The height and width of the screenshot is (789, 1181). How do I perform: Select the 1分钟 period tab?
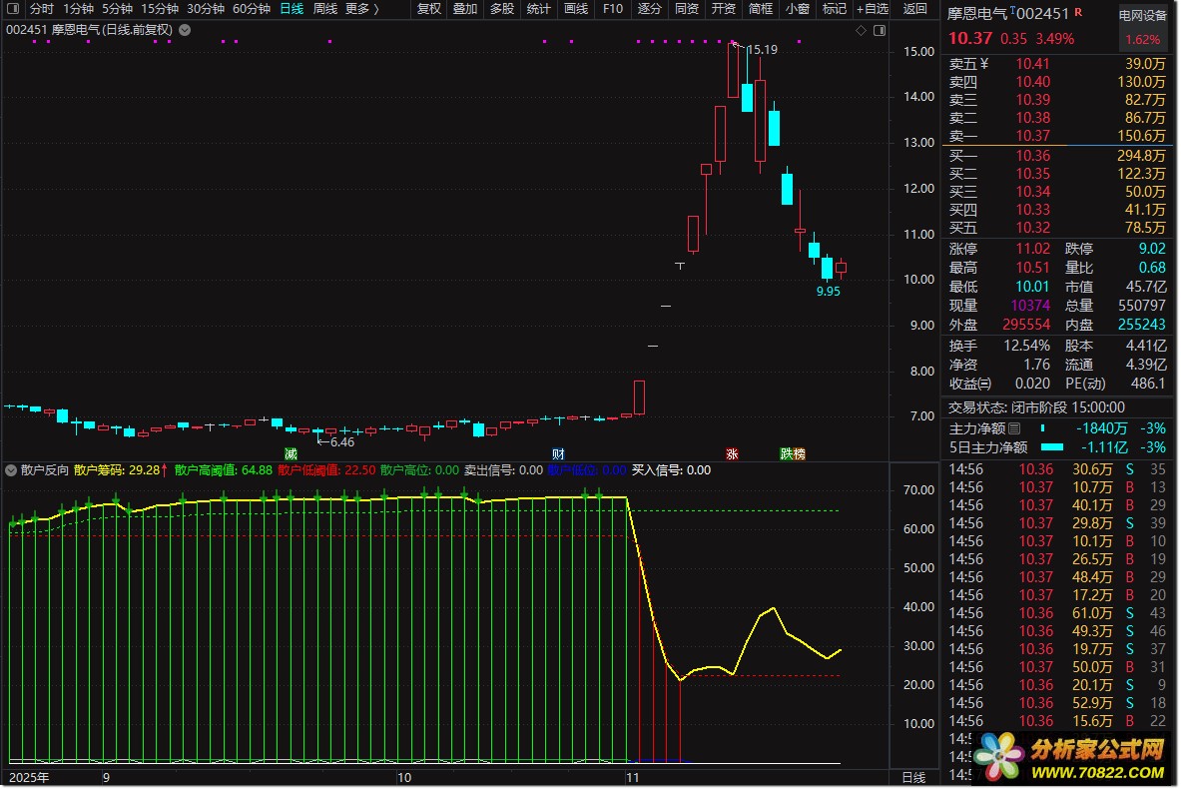[78, 8]
